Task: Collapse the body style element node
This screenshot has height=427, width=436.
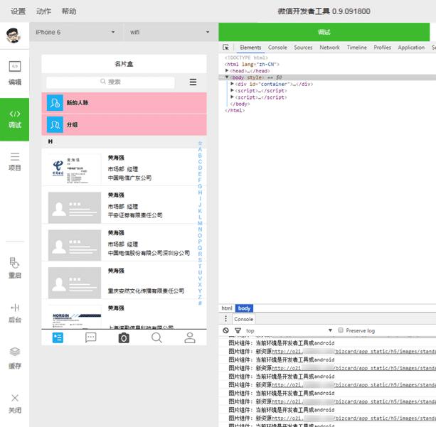Action: click(x=227, y=77)
